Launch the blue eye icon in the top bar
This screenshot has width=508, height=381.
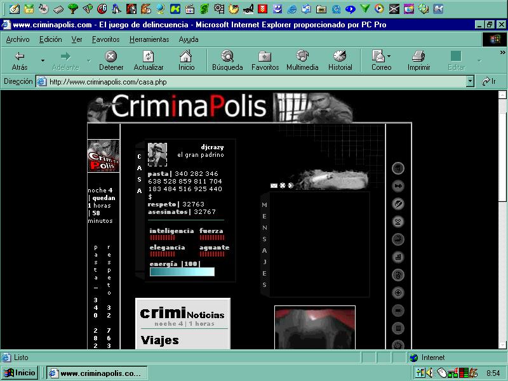pos(351,9)
